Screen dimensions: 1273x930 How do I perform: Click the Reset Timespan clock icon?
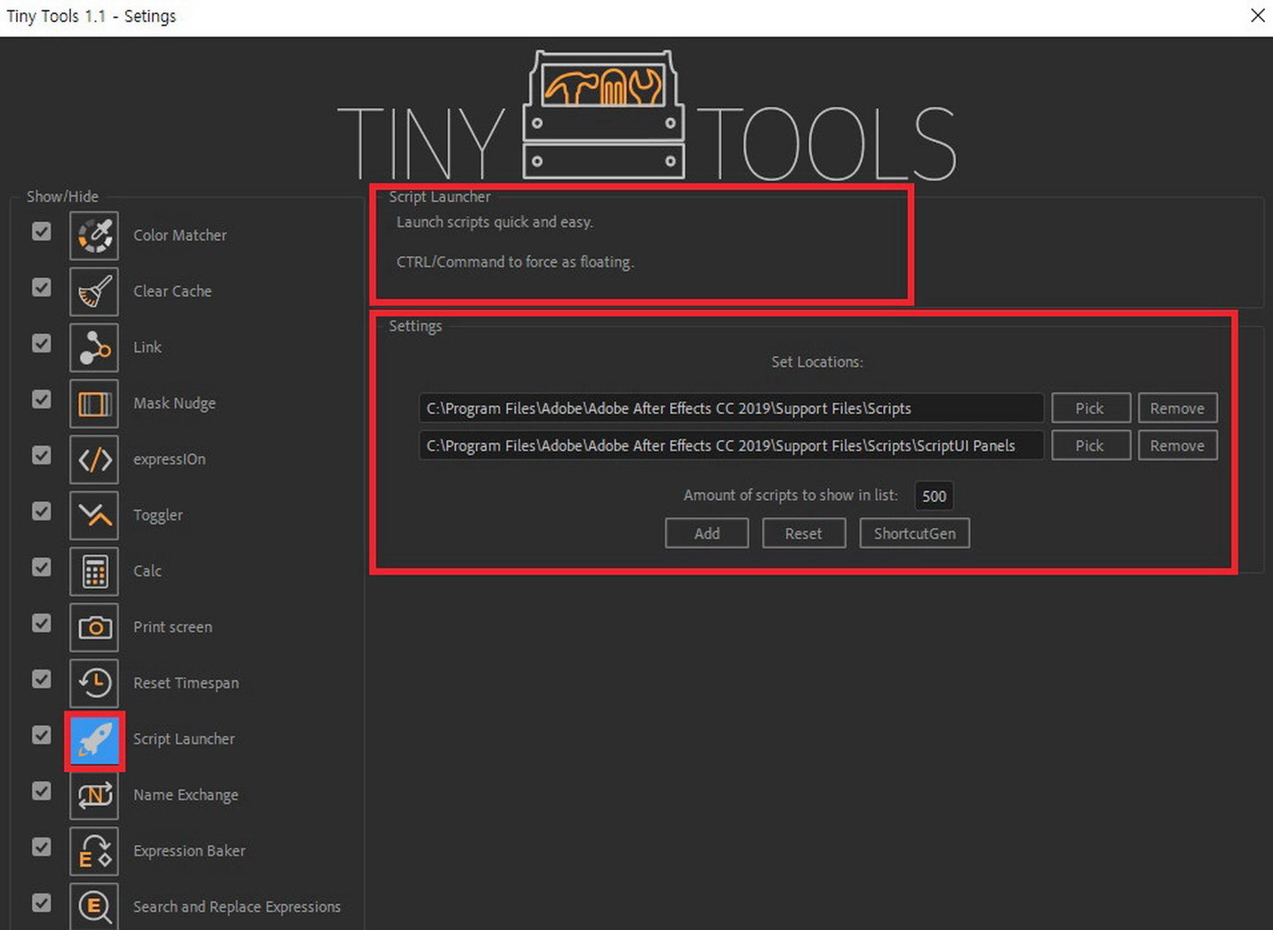click(x=94, y=683)
